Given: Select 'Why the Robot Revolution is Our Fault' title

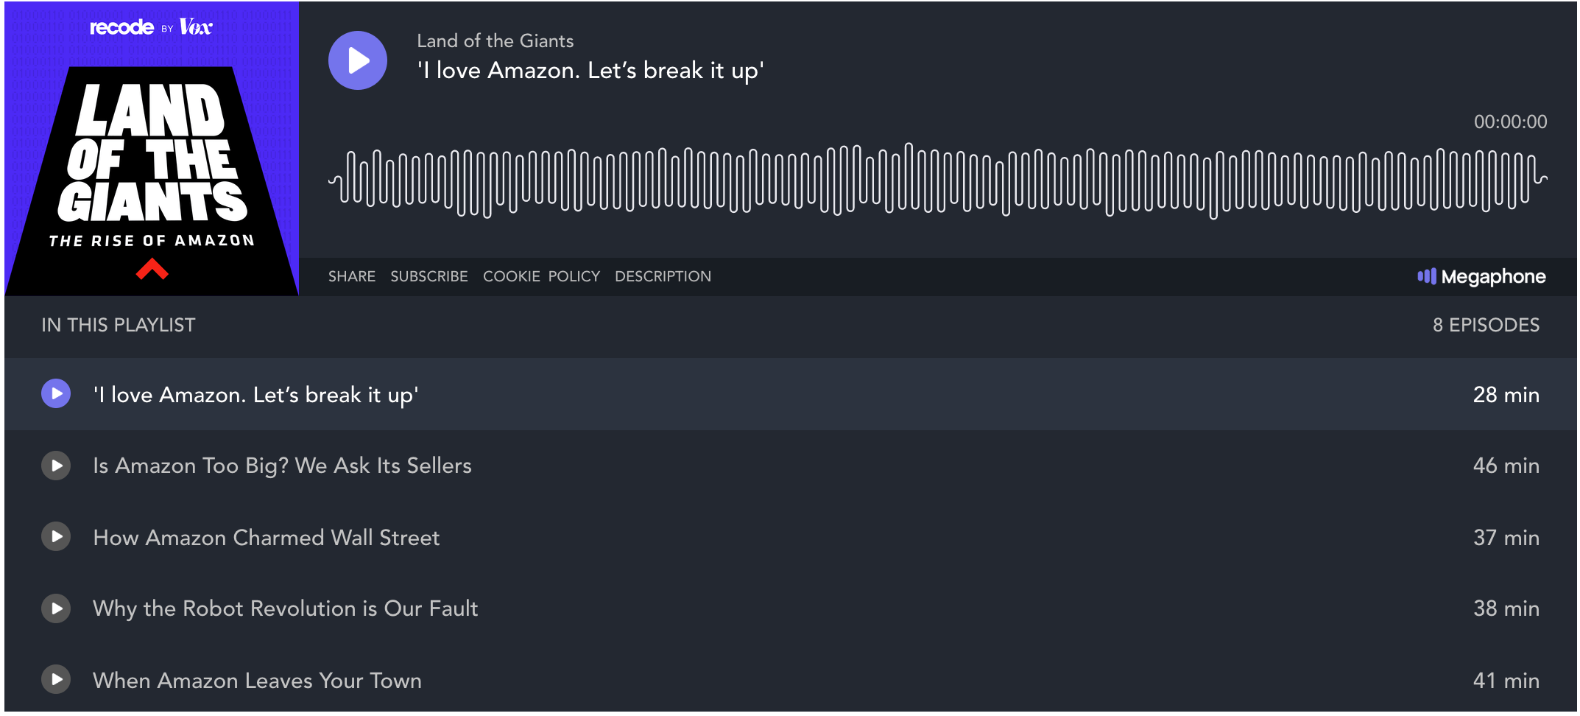Looking at the screenshot, I should point(286,608).
